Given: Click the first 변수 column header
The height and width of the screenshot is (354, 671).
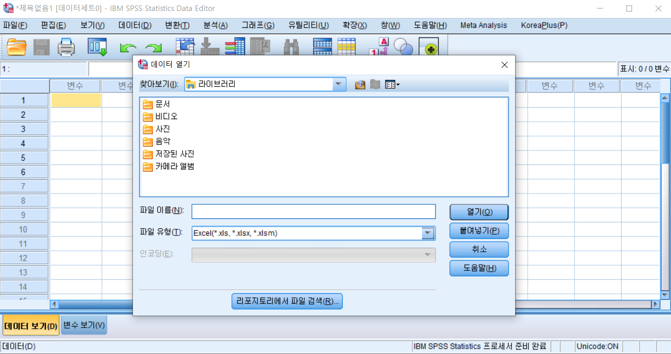Looking at the screenshot, I should pyautogui.click(x=75, y=86).
